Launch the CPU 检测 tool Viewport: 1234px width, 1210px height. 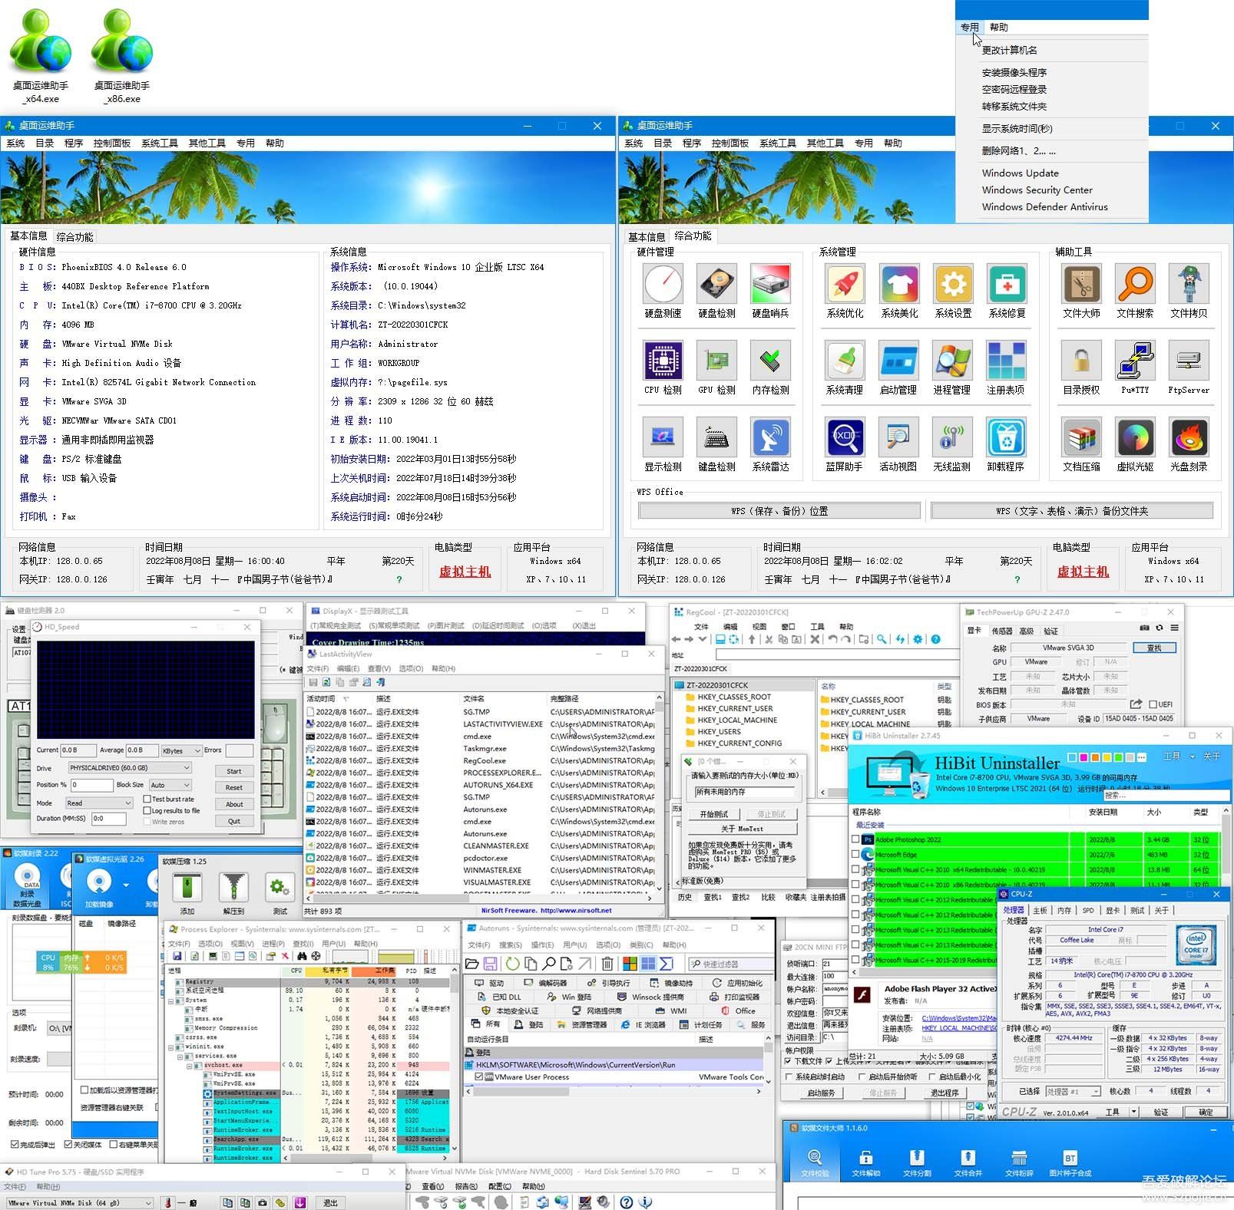click(663, 361)
